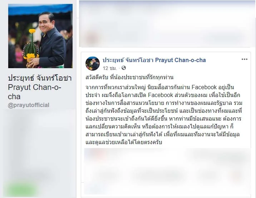Click the @prayutofficial username

click(x=29, y=105)
